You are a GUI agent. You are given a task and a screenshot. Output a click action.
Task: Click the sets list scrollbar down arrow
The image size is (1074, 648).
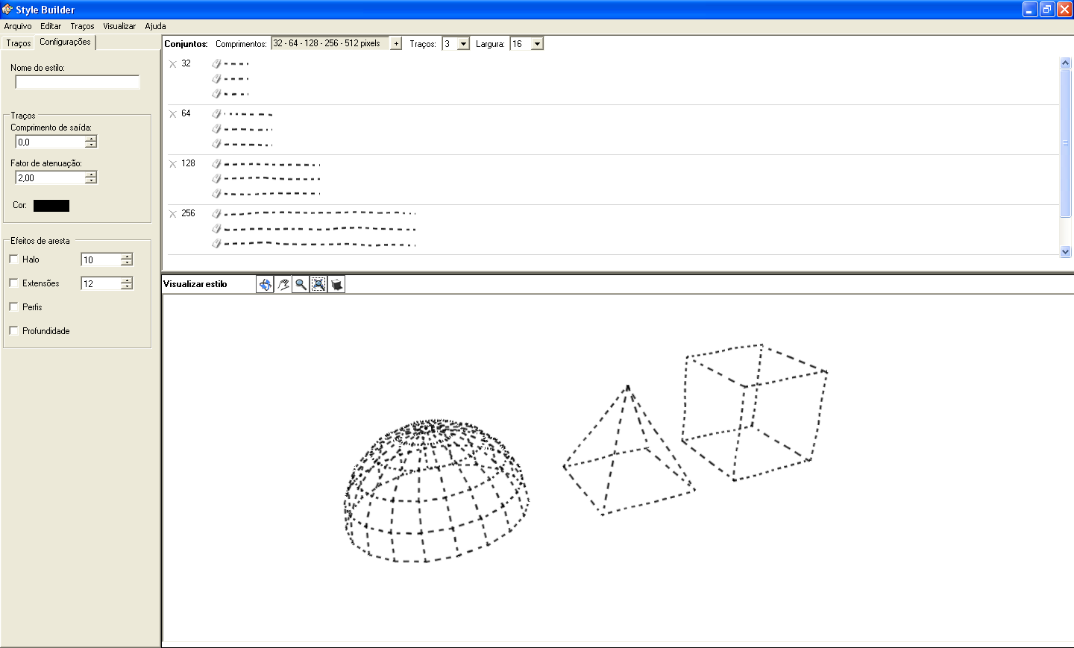pyautogui.click(x=1065, y=251)
